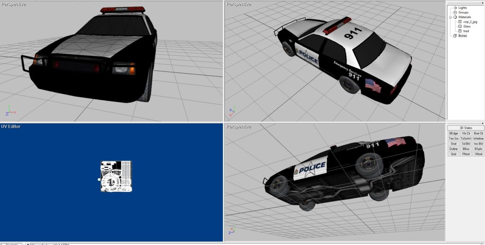The width and height of the screenshot is (485, 245).
Task: Close the 3D States panel
Action: (482, 123)
